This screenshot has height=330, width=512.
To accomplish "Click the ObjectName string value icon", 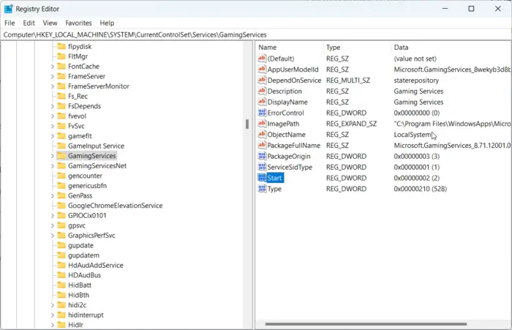I will coord(262,135).
